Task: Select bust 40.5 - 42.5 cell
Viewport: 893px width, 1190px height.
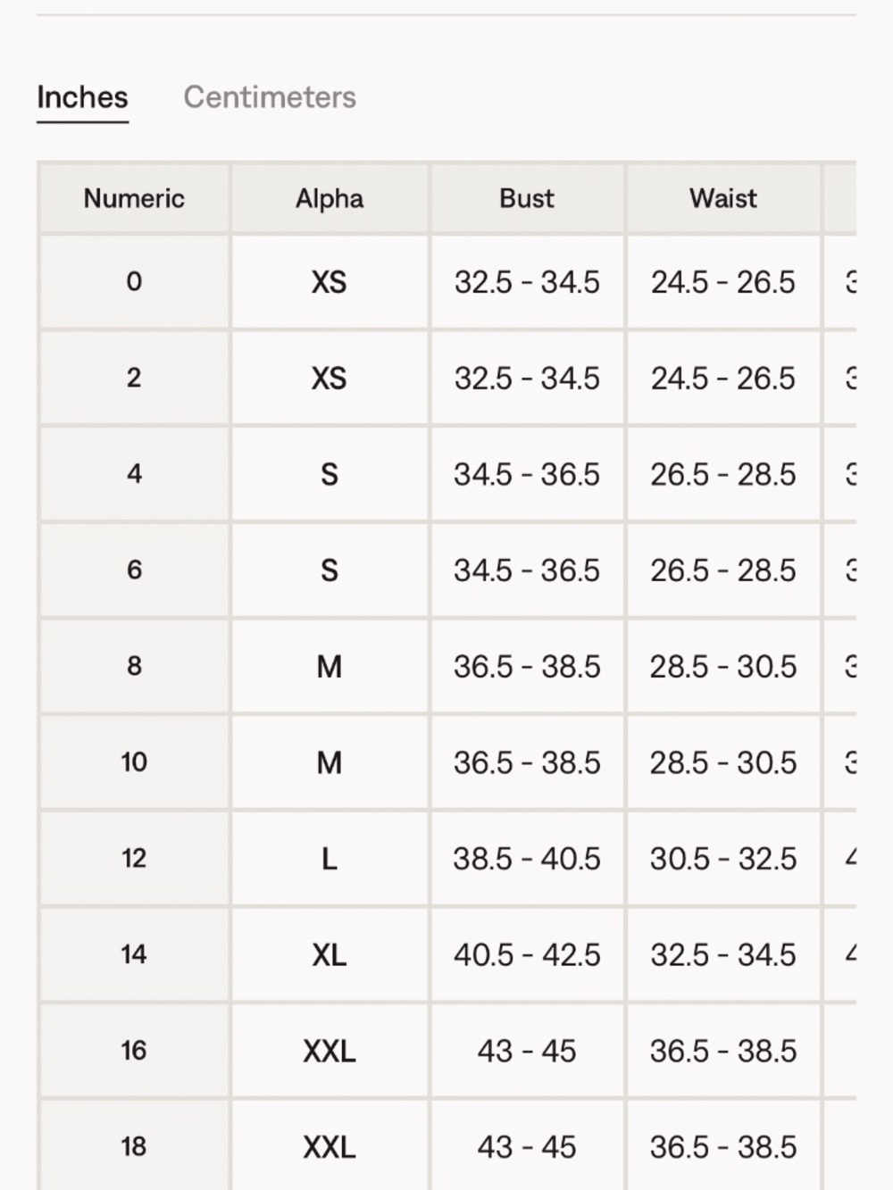Action: (527, 955)
